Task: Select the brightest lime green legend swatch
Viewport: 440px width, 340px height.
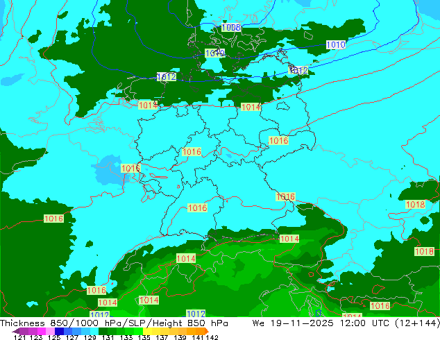Action: click(x=137, y=331)
